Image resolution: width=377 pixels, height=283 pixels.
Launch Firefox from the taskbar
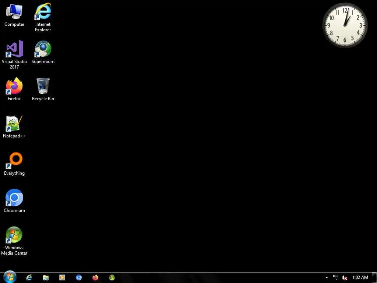point(95,277)
